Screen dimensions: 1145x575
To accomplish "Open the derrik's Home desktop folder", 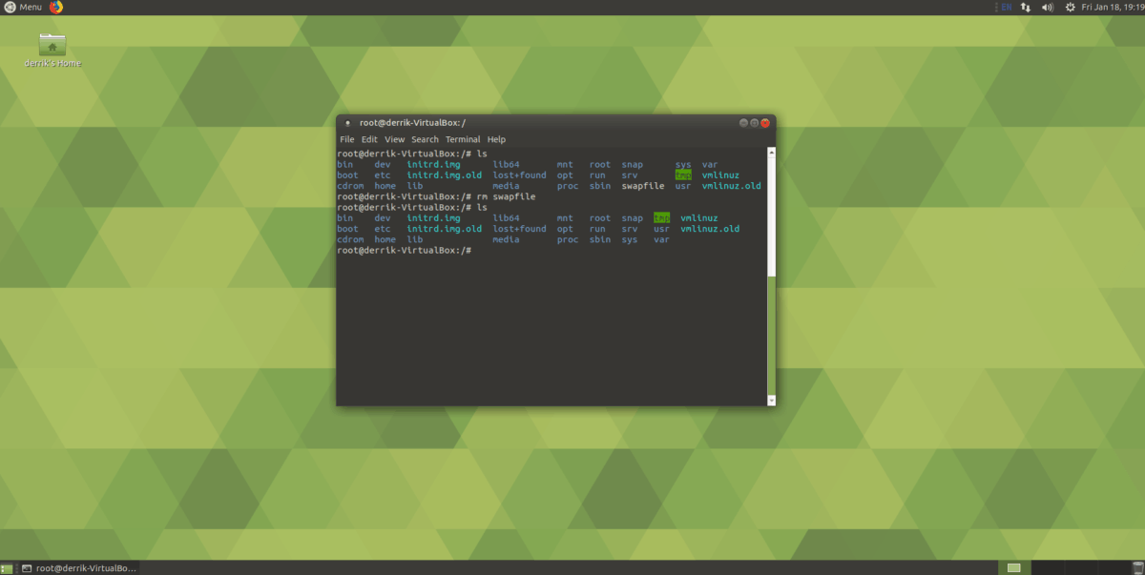I will click(x=52, y=50).
